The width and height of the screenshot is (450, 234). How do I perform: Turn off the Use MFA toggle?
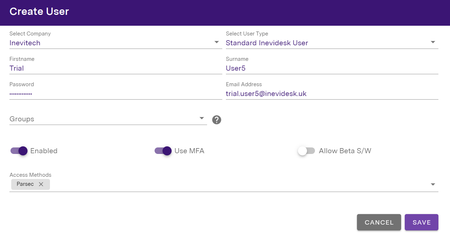coord(163,151)
